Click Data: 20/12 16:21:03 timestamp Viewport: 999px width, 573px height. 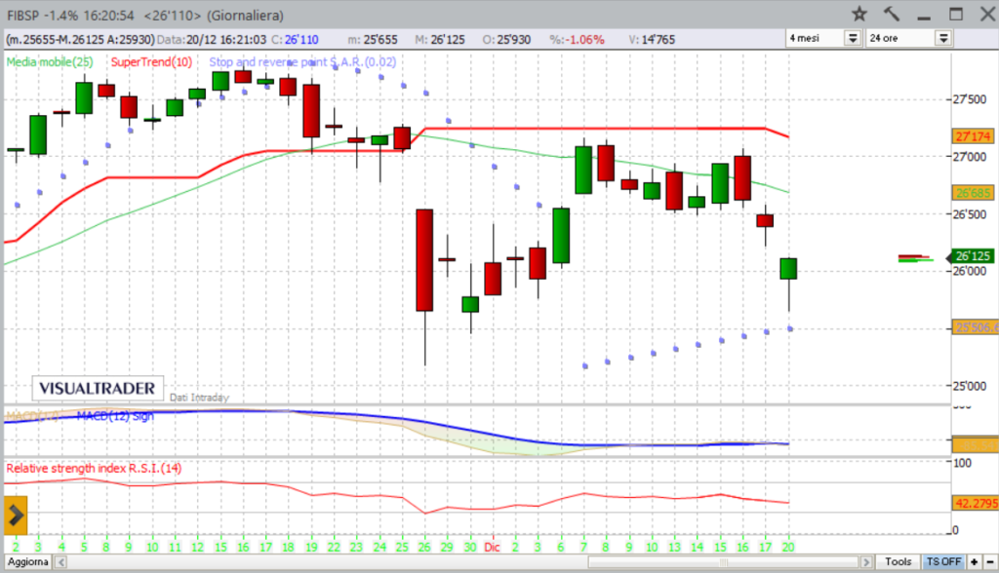tap(212, 40)
